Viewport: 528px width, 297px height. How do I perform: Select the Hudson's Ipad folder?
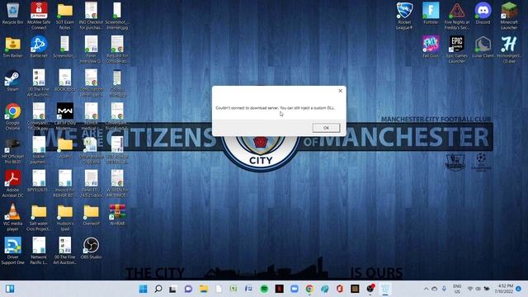tap(65, 217)
